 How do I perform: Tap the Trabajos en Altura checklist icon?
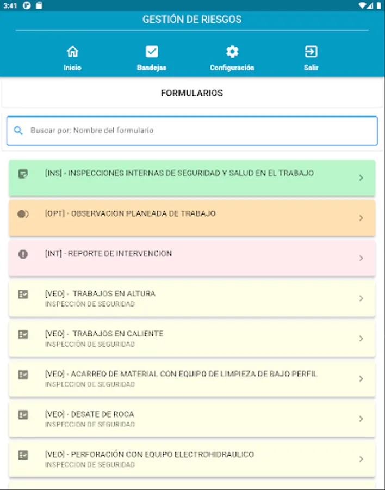23,295
